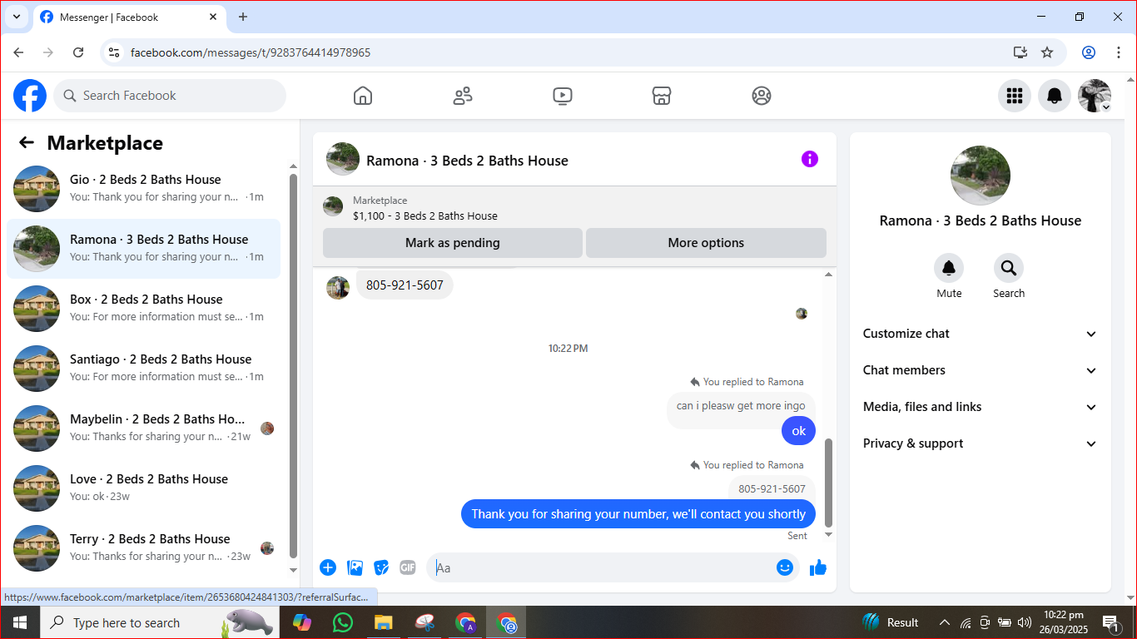Reload page in browser toolbar
1137x639 pixels.
click(78, 52)
